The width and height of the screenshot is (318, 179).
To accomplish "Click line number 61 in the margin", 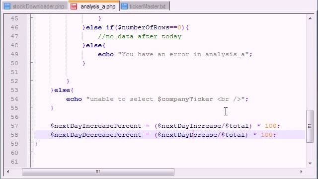I will point(14,162).
